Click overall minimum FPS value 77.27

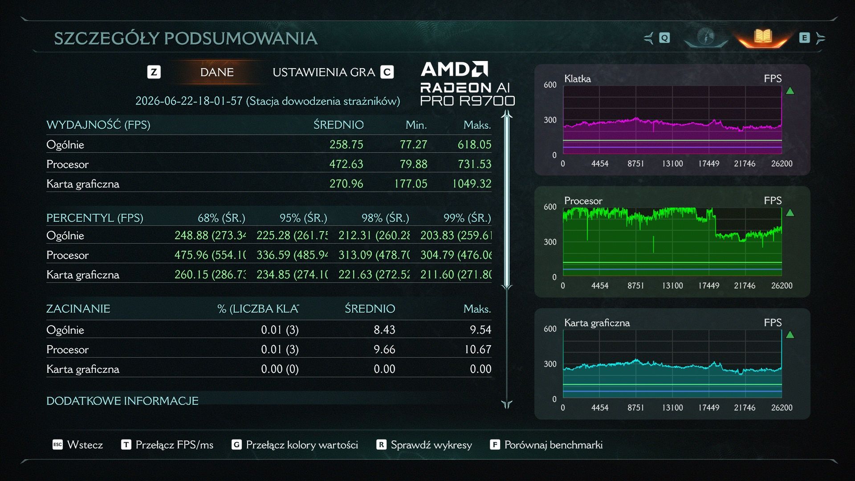point(413,145)
